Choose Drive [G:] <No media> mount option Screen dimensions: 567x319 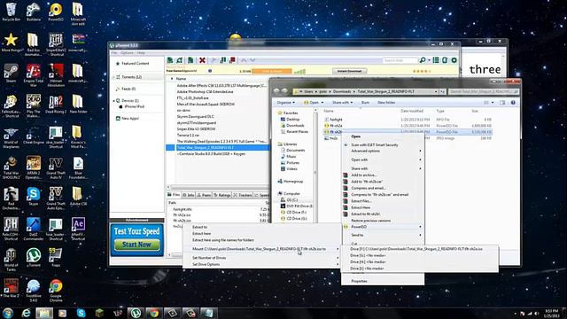(x=419, y=255)
